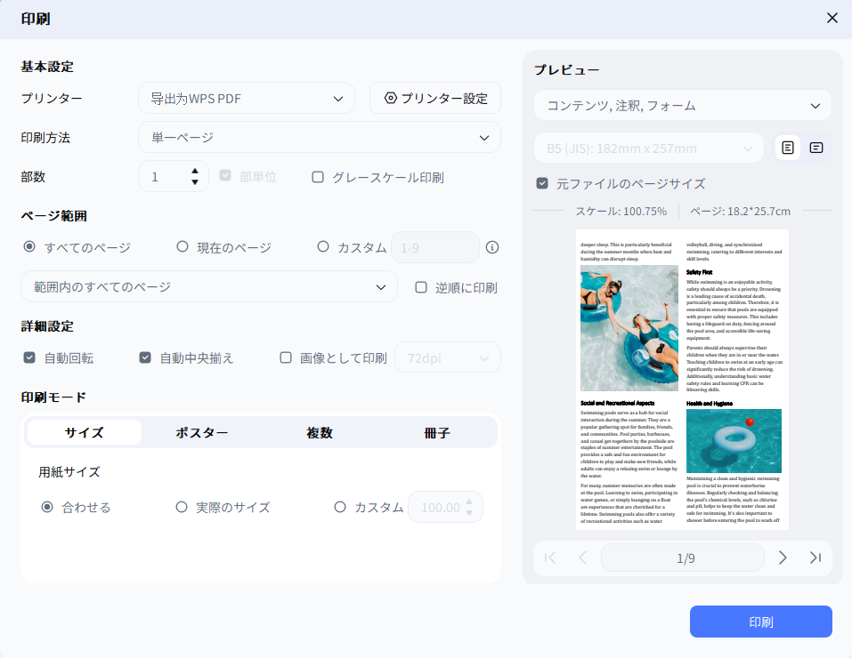Click the blue 印刷 button

coord(760,622)
